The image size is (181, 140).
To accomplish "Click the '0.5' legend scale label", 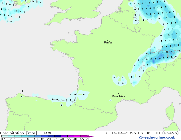I will (10, 139).
